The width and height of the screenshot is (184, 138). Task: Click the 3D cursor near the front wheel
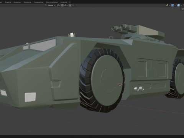[x=120, y=84]
